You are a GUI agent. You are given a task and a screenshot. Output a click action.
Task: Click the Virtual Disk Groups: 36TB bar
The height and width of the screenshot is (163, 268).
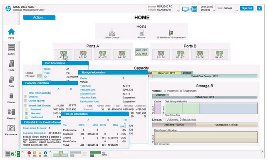point(205,76)
